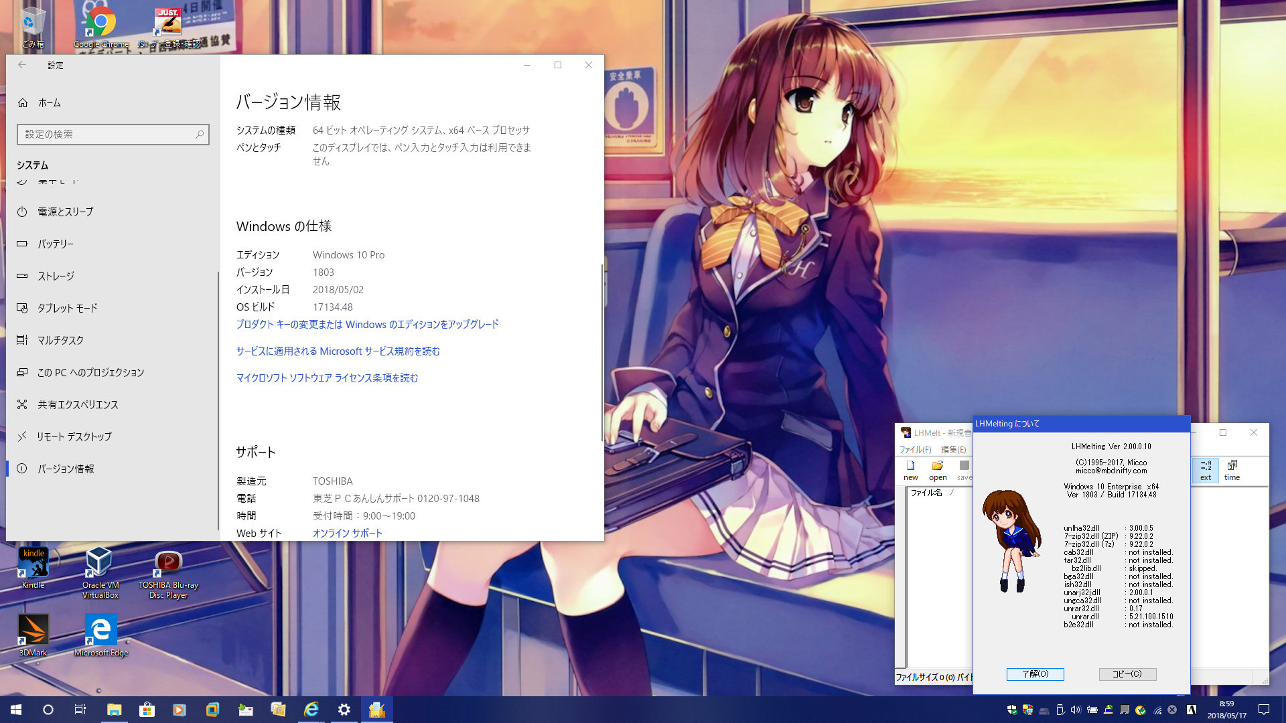The image size is (1286, 723).
Task: Select Microsoft Edge desktop shortcut
Action: 100,635
